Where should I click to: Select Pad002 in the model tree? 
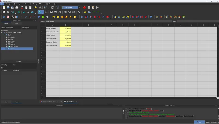tap(13, 44)
